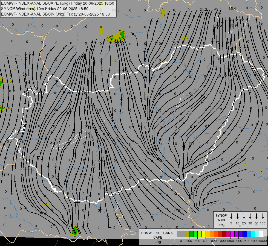Click the 65.4 value on the map

tap(232, 9)
